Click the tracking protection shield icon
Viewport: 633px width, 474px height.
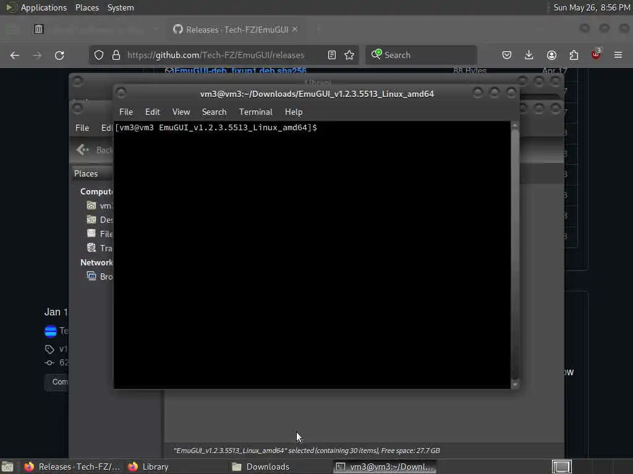click(99, 55)
